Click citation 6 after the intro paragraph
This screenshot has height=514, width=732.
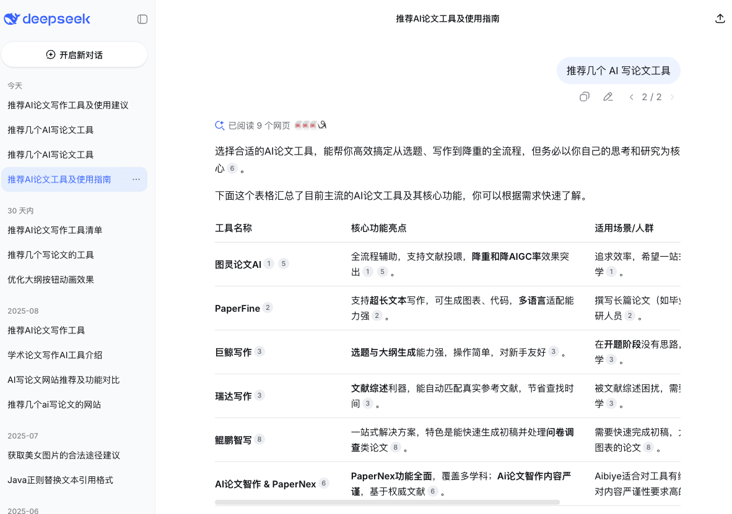[232, 168]
